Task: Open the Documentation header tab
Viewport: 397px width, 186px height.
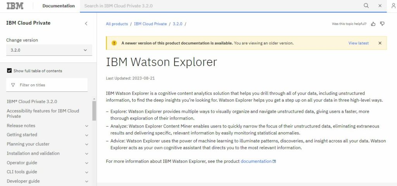Action: pos(59,6)
